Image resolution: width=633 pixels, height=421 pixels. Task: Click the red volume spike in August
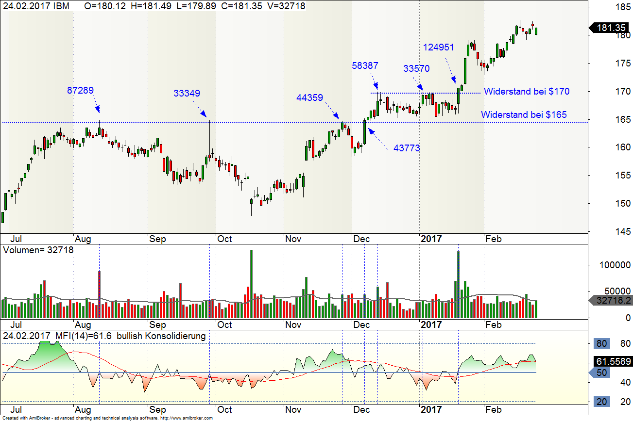(99, 294)
